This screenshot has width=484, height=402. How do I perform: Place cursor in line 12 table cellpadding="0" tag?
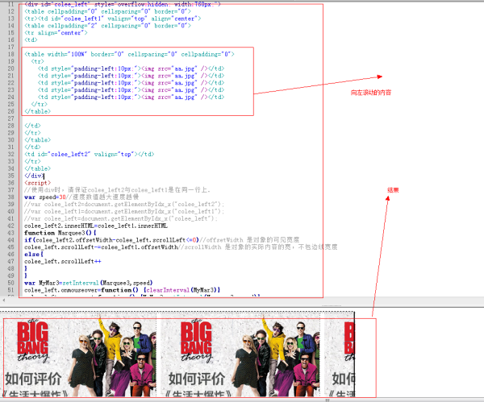click(x=107, y=11)
